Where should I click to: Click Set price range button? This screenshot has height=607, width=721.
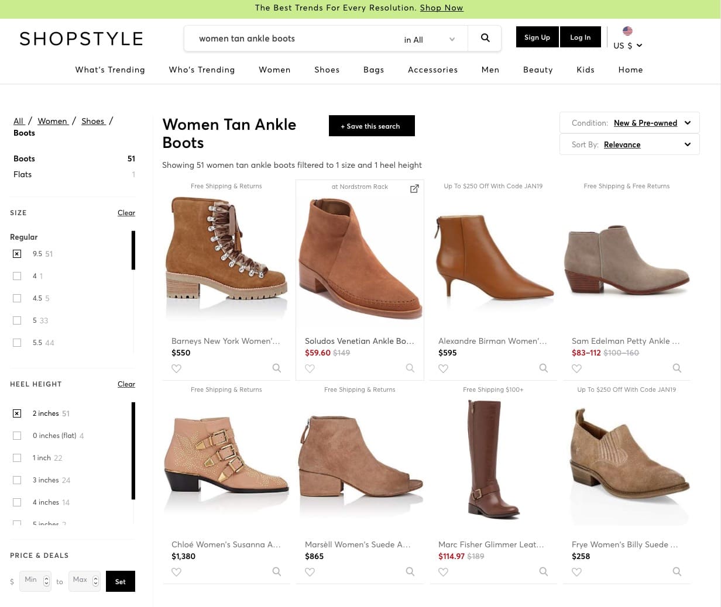coord(121,581)
